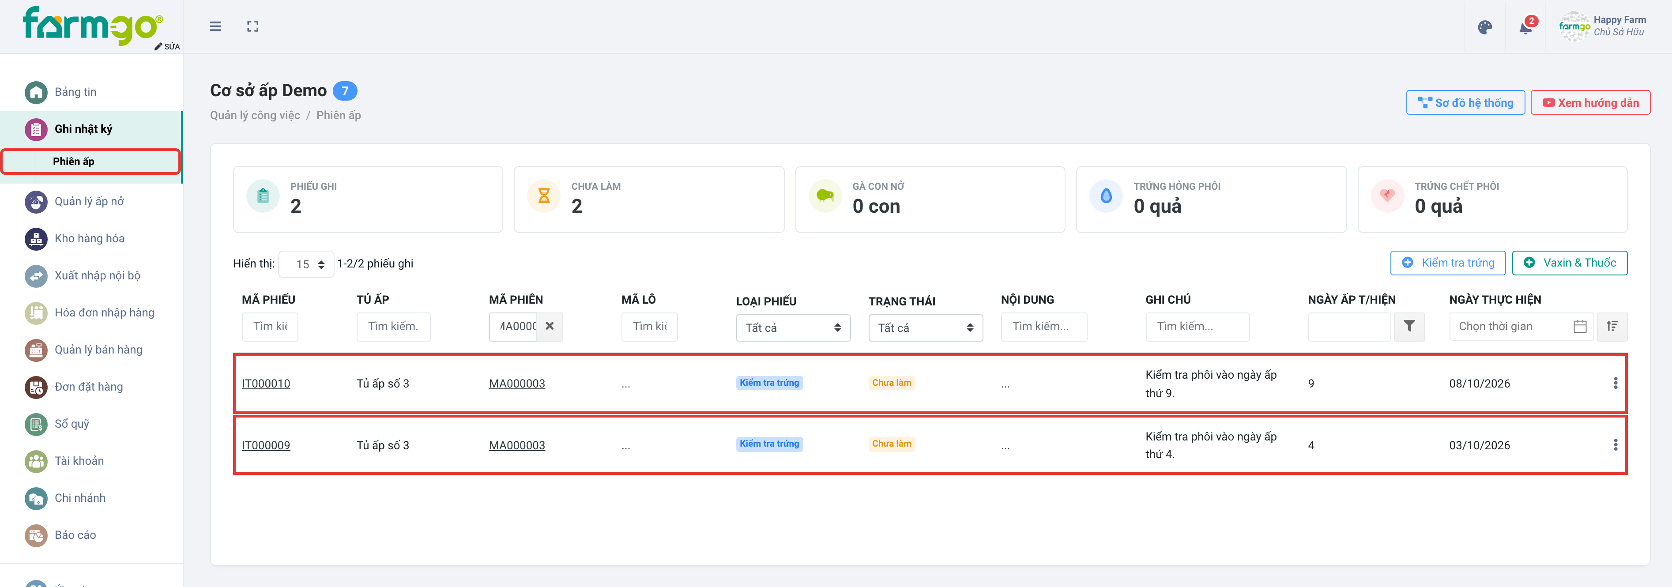Open record link IT000009
1672x587 pixels.
pos(265,445)
